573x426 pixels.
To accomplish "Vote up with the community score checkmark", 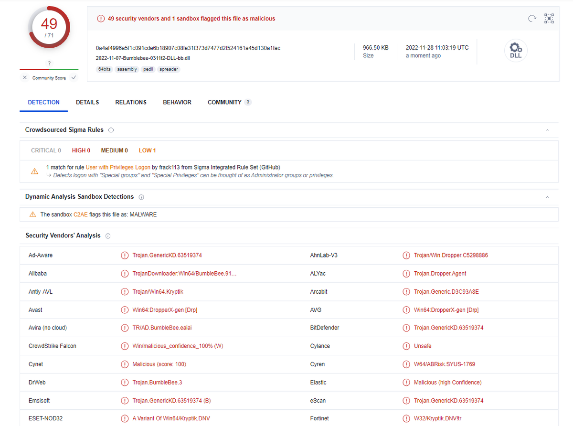I will click(74, 77).
